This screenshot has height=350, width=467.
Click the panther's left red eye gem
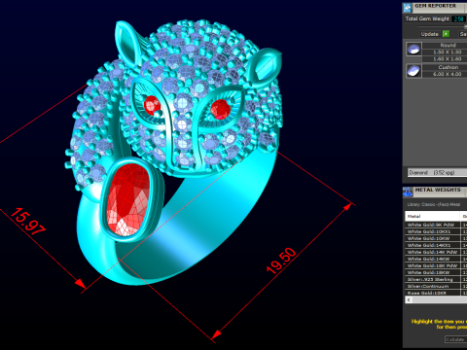152,105
